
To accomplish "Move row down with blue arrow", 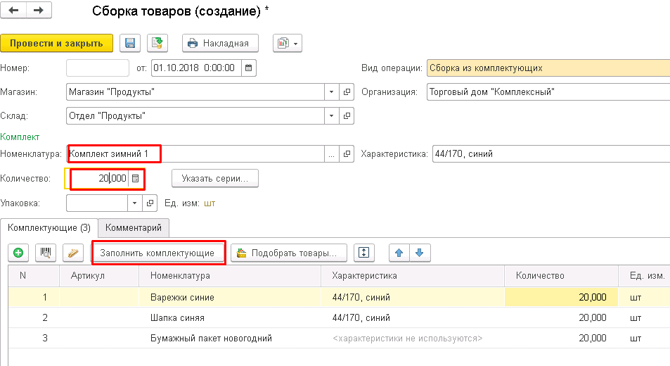I will (420, 253).
